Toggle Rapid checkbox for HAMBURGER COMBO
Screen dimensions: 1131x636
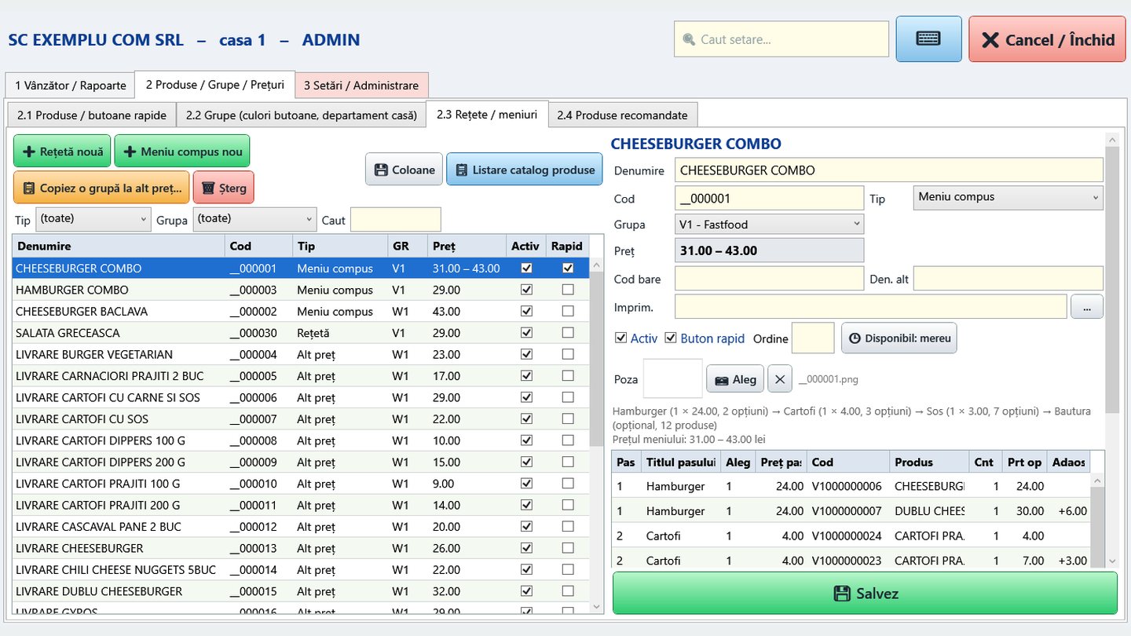tap(568, 290)
